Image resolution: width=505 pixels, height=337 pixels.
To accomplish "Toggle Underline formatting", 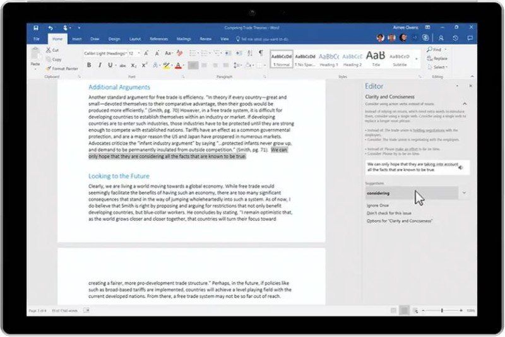I will click(110, 65).
